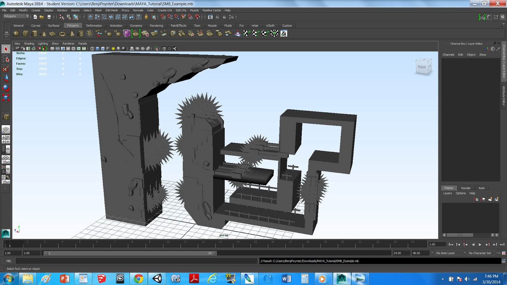This screenshot has width=507, height=285.
Task: Toggle wireframe on shaded in viewport toolbar
Action: 103,49
